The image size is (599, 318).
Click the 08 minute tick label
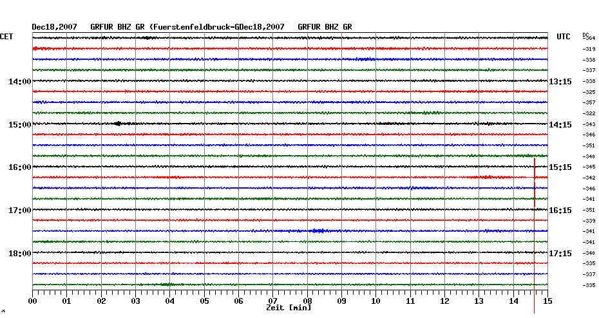click(x=307, y=301)
